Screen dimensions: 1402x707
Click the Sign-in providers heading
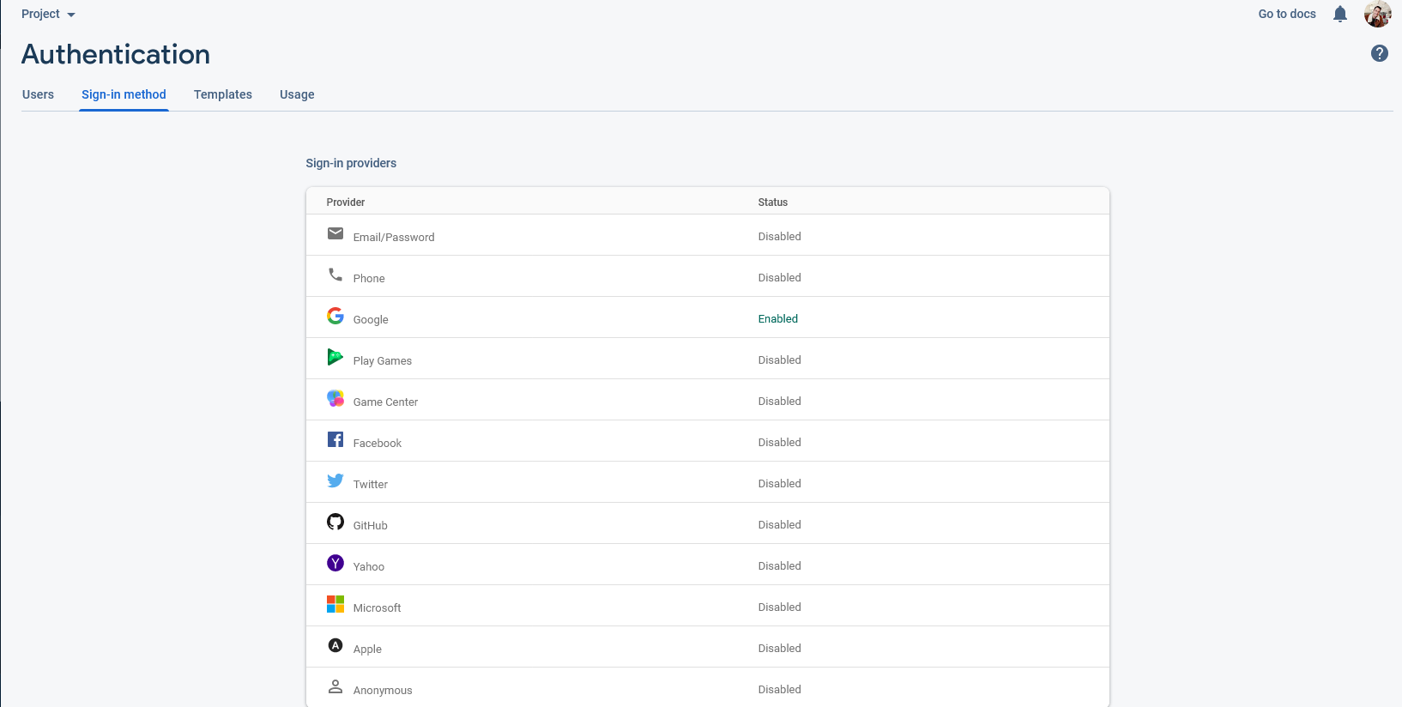[351, 163]
